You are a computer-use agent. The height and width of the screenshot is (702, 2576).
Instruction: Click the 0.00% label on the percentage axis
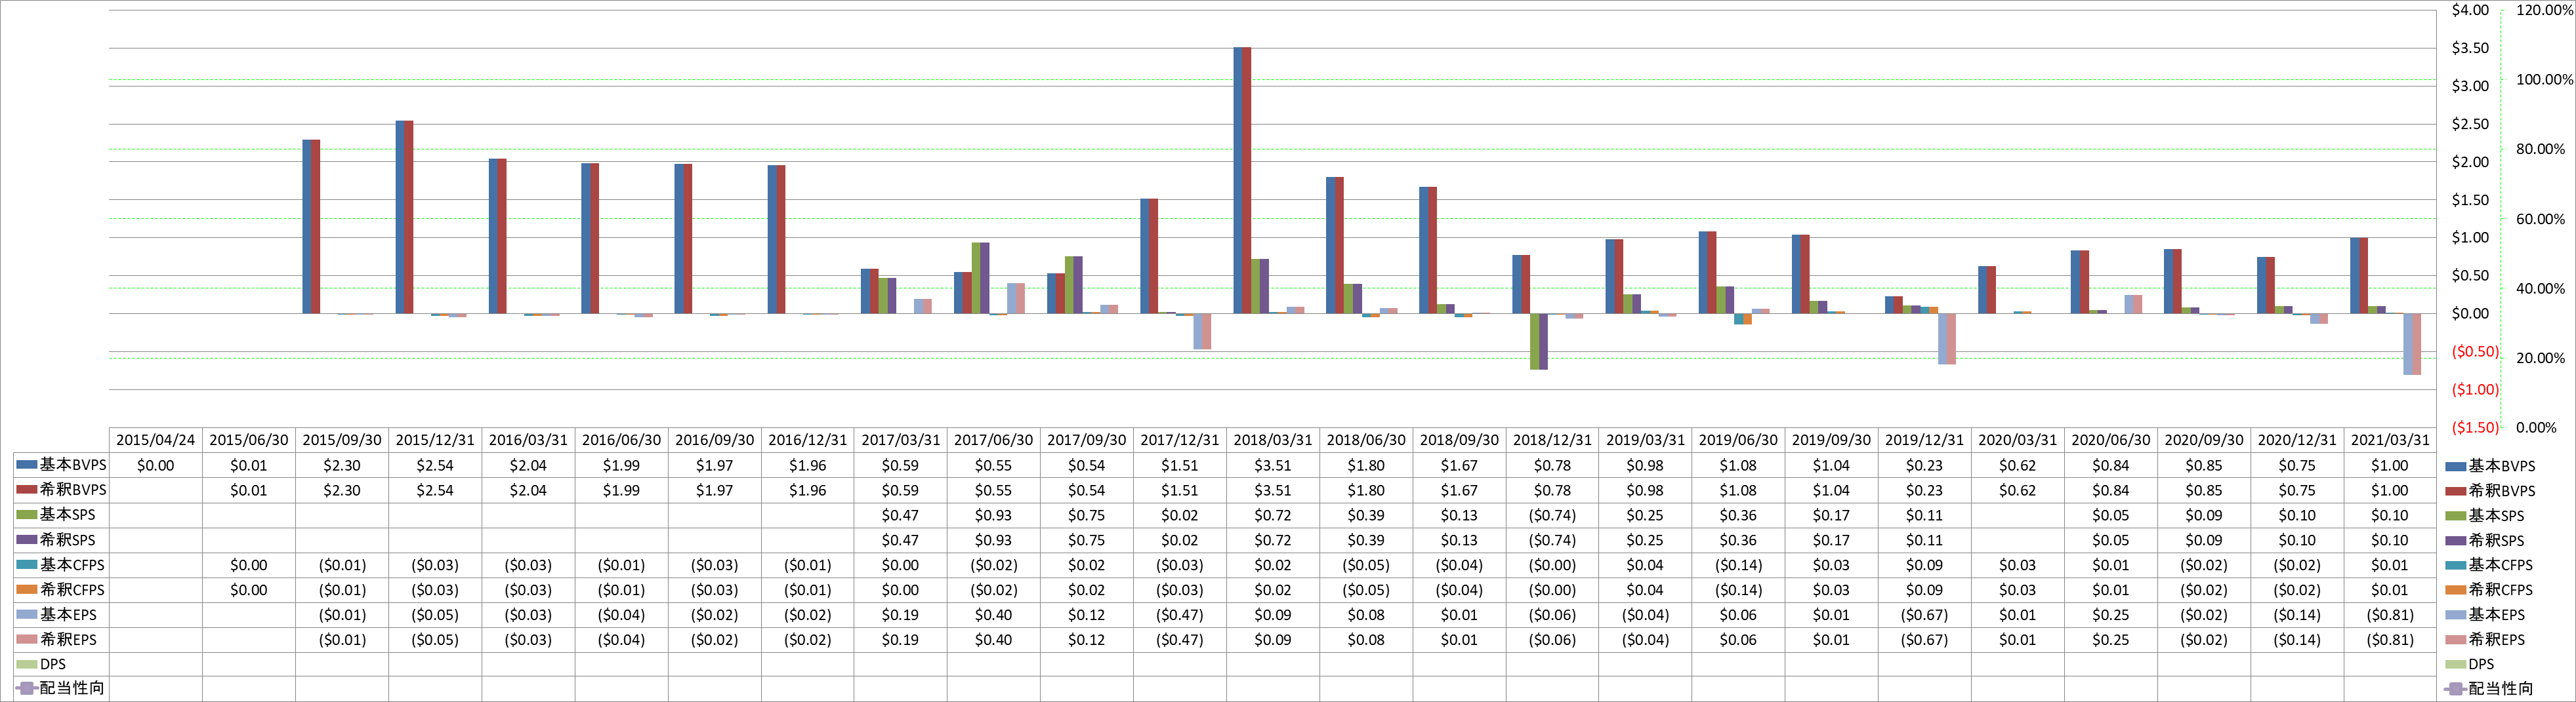pyautogui.click(x=2536, y=427)
